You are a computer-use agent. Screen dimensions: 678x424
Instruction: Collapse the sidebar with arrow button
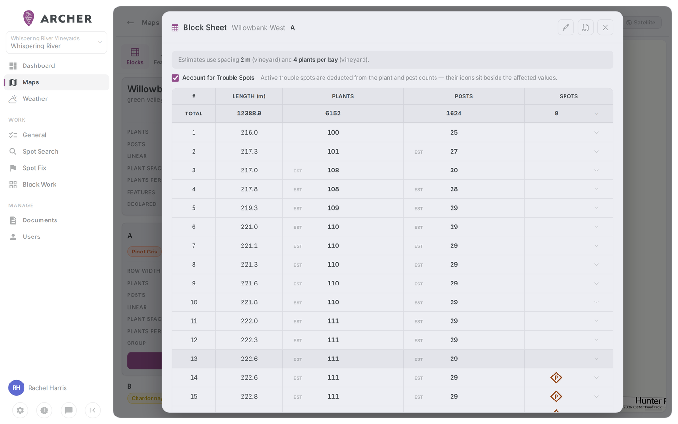[93, 410]
